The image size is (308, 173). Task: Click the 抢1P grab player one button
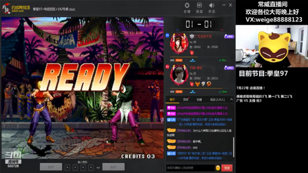(x=51, y=167)
